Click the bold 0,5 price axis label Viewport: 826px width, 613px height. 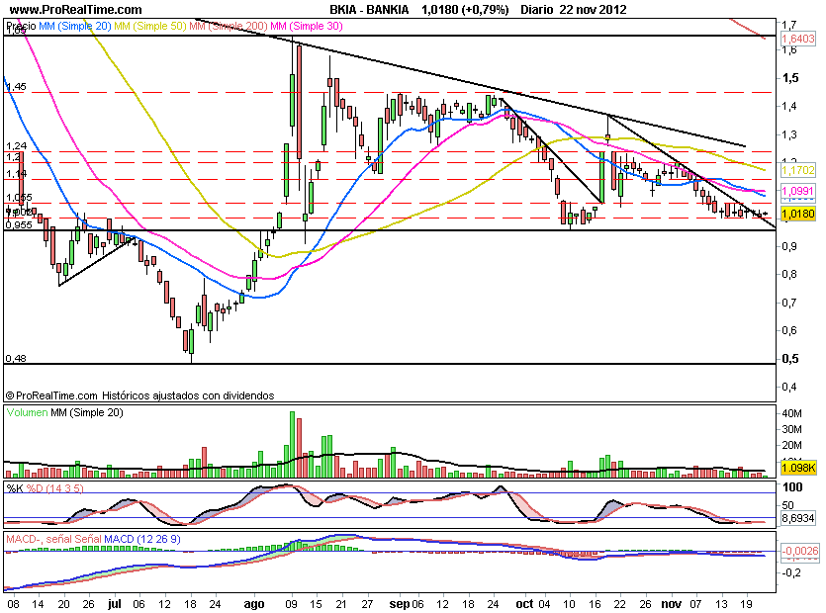(x=790, y=358)
